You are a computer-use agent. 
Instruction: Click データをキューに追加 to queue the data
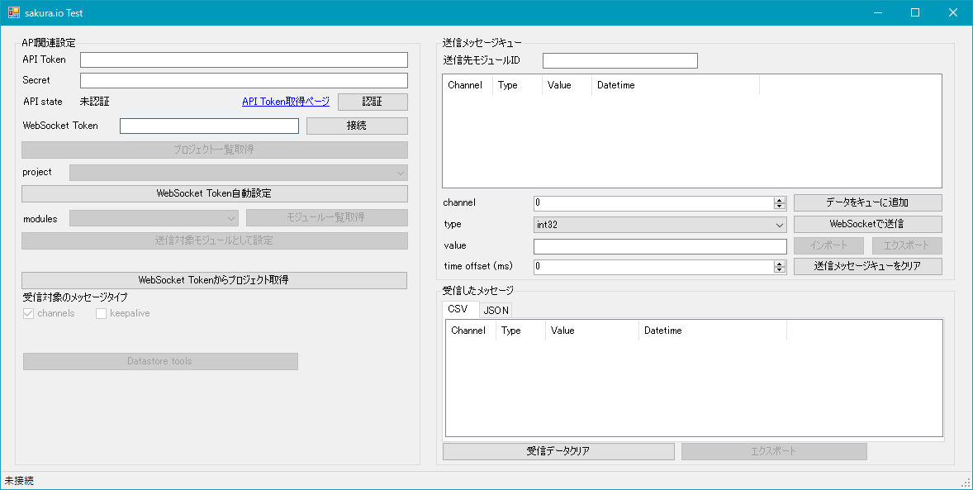pyautogui.click(x=867, y=202)
